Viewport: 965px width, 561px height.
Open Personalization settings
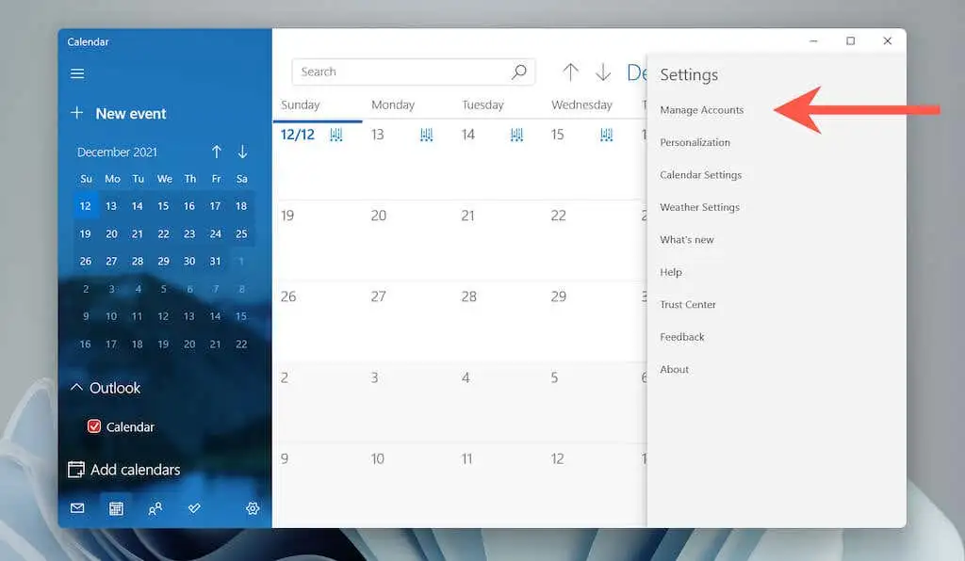pos(695,142)
